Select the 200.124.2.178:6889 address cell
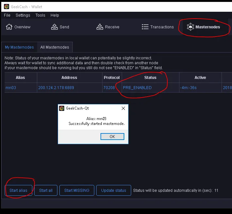 70,87
